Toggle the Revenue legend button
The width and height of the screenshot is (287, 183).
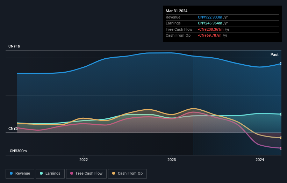pos(20,174)
